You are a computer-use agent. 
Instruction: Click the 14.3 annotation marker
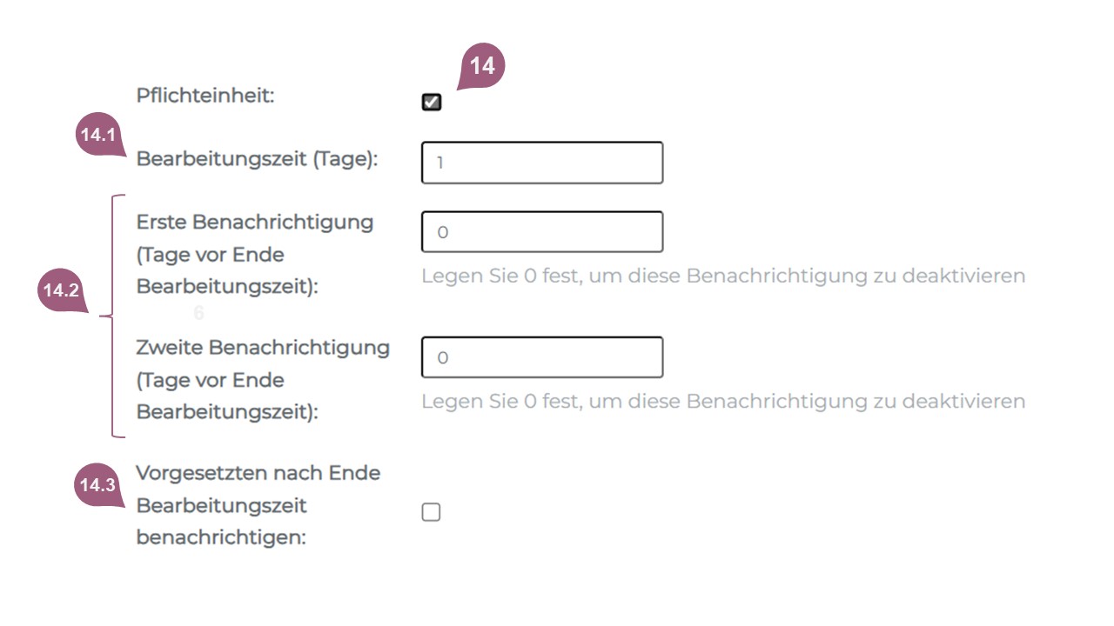click(97, 486)
